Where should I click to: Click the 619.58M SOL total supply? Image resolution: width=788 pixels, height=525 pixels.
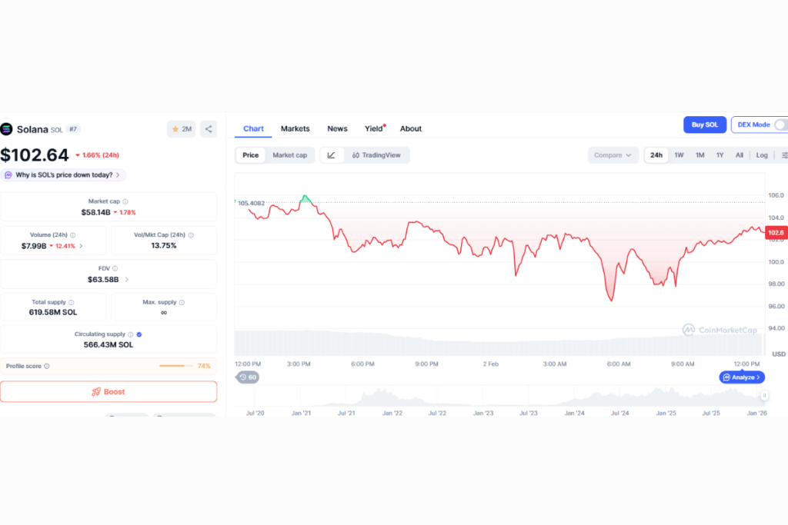53,312
